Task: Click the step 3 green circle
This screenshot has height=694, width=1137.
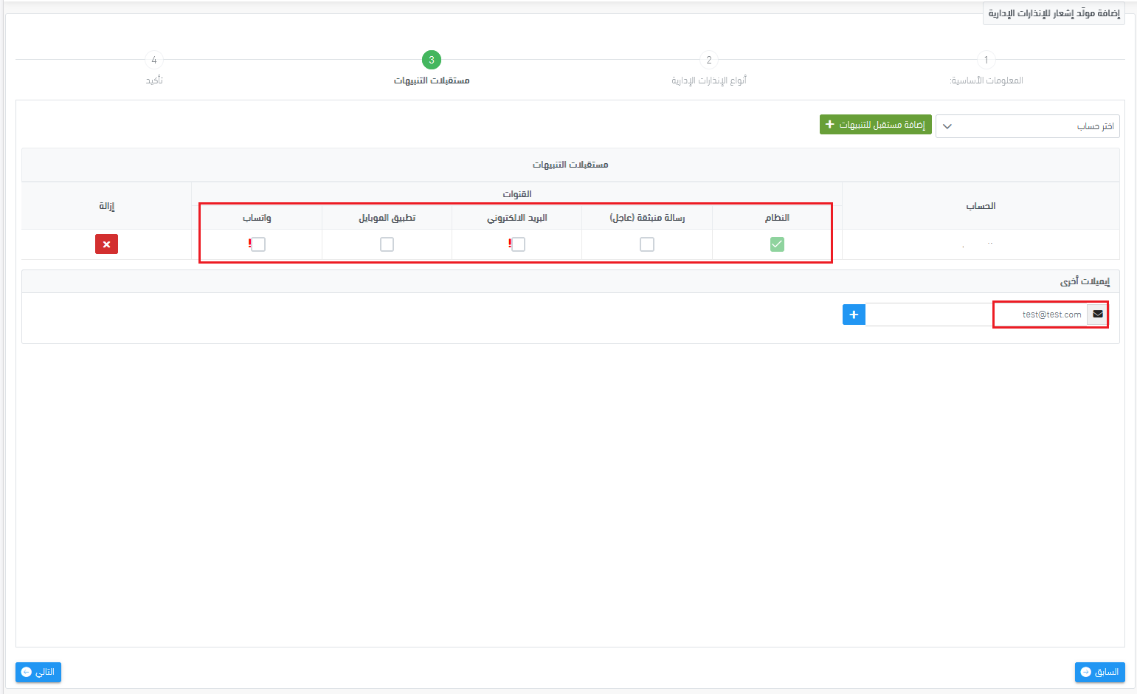Action: pos(432,60)
